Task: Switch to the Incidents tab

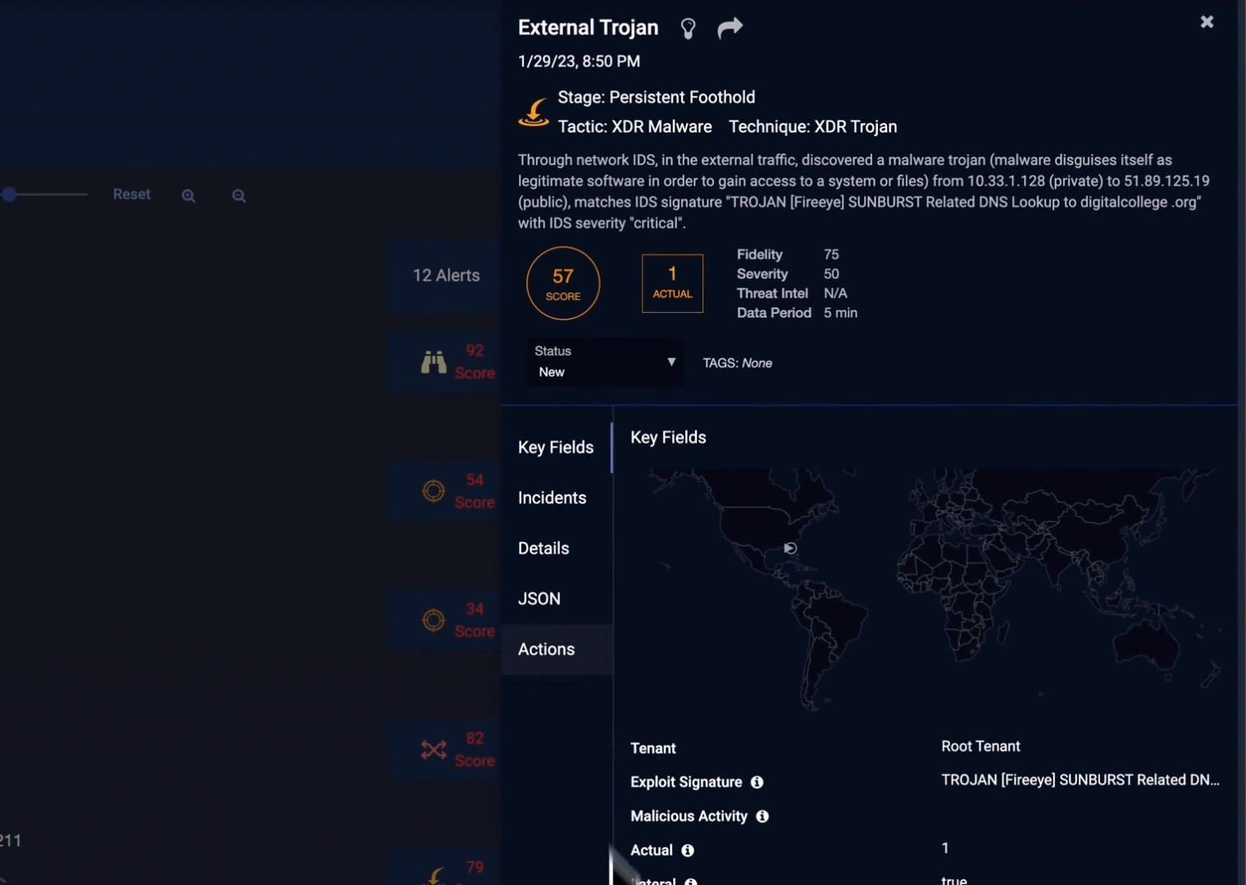Action: (553, 498)
